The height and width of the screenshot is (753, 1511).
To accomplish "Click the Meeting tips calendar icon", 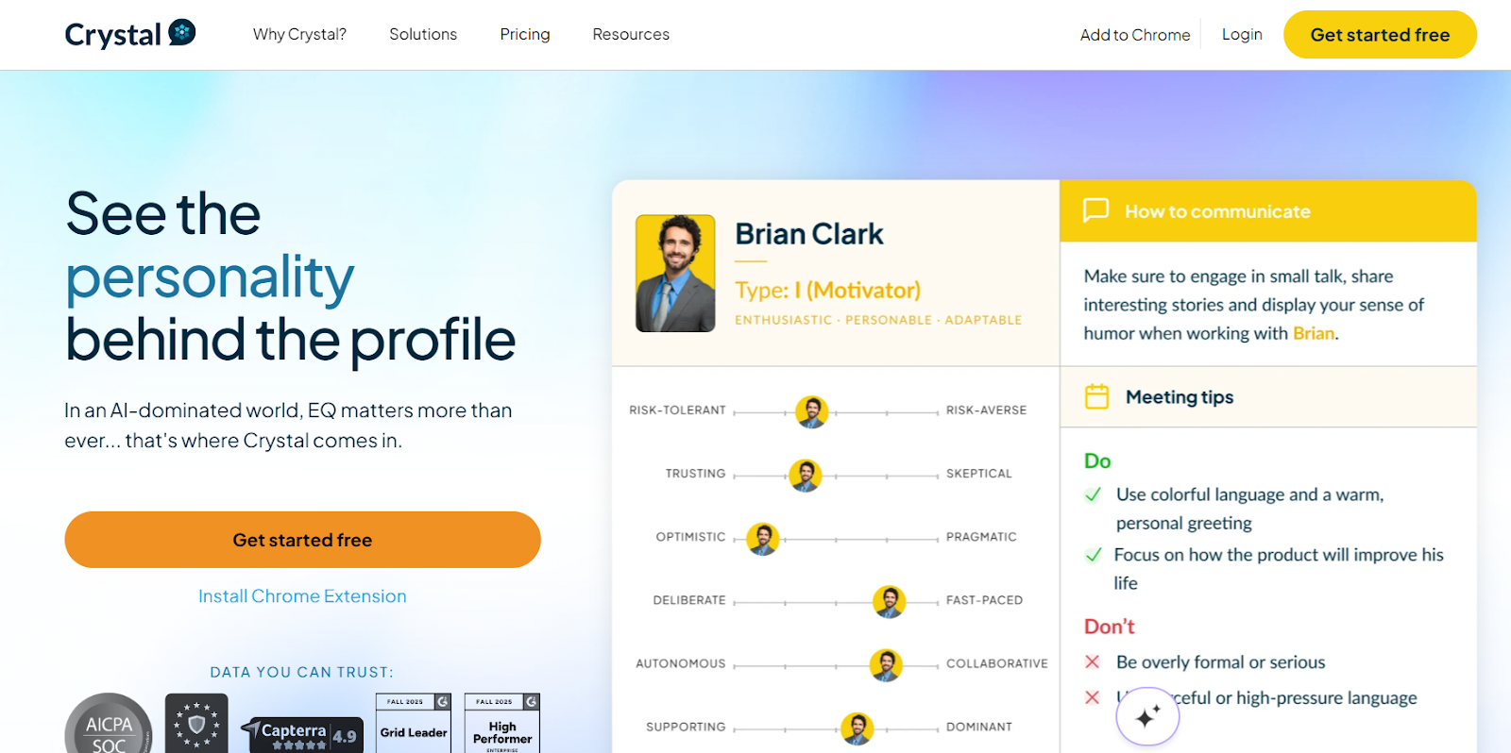I will tap(1097, 396).
